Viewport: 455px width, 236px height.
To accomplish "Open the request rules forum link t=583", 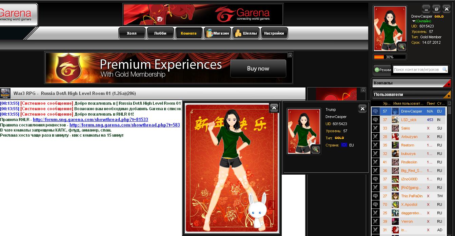I will 125,125.
